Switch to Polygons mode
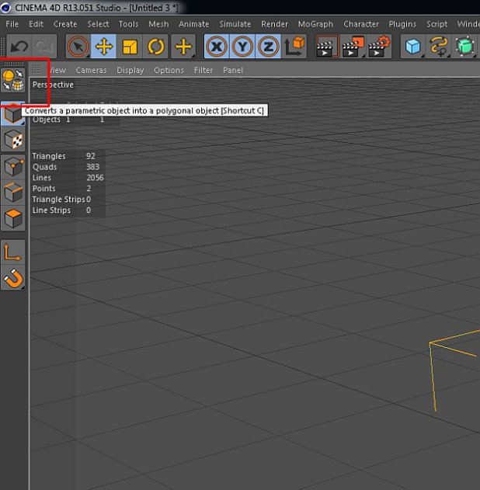Viewport: 480px width, 490px height. (13, 218)
